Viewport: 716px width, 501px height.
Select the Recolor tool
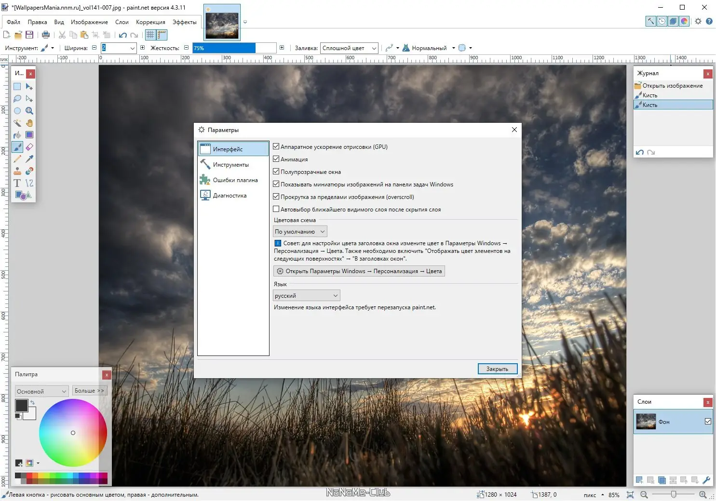point(29,171)
